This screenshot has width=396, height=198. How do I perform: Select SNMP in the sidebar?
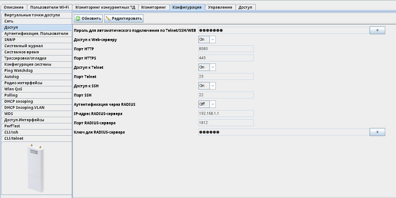(10, 40)
